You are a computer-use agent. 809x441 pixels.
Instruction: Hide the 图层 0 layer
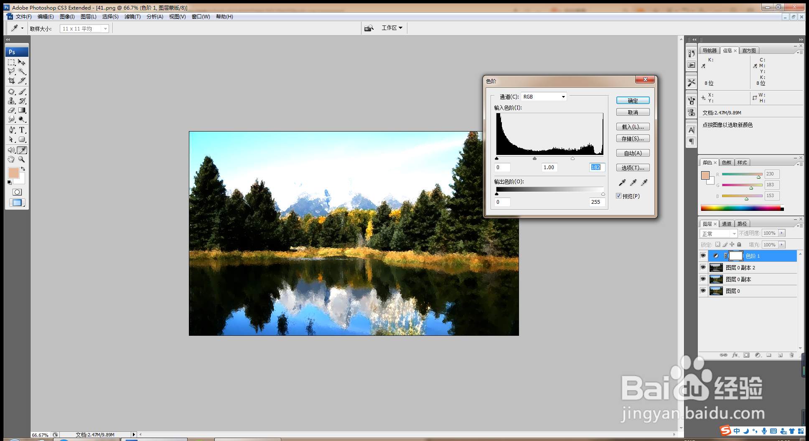(703, 291)
